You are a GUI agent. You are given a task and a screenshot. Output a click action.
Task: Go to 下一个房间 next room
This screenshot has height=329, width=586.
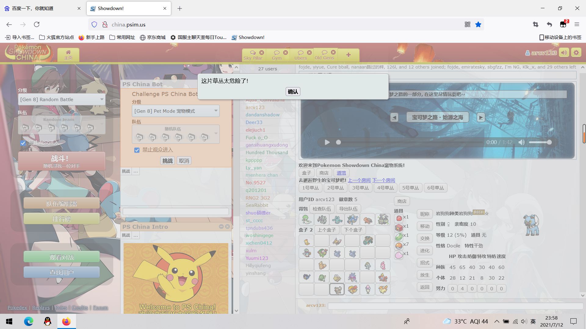pyautogui.click(x=384, y=180)
